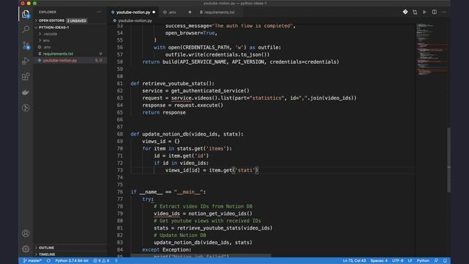The width and height of the screenshot is (469, 264).
Task: Click the unsaved dot on .env tab
Action: [x=190, y=12]
